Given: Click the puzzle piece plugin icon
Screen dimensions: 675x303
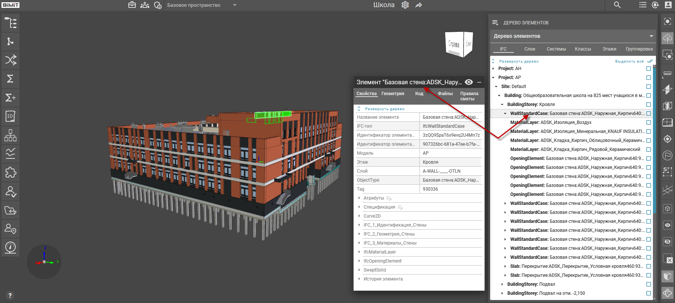Looking at the screenshot, I should (x=10, y=172).
